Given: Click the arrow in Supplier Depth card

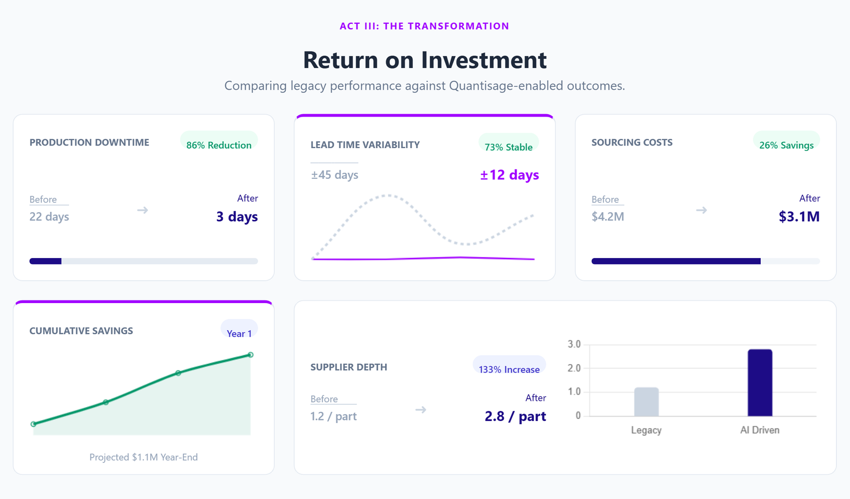Looking at the screenshot, I should click(421, 410).
